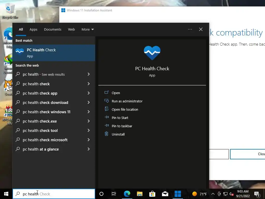Viewport: 265px width, 199px height.
Task: Open the PC Health Check best match result
Action: pos(54,53)
